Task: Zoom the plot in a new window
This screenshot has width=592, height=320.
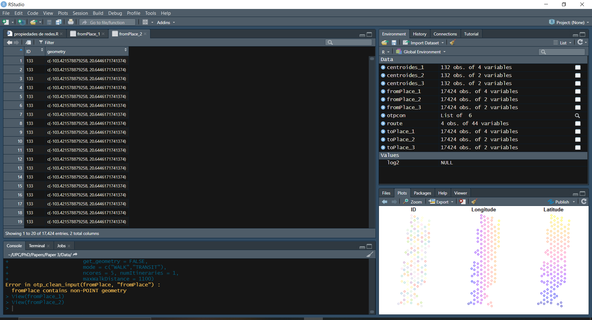Action: click(x=413, y=201)
